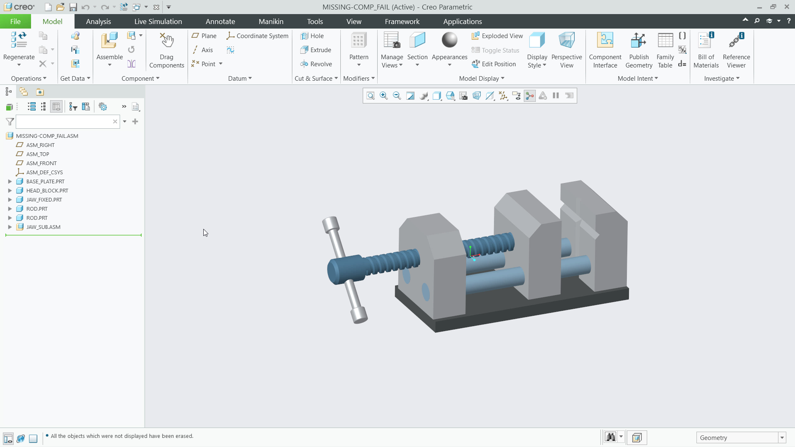Create a datum Plane
The image size is (795, 447).
[x=204, y=36]
